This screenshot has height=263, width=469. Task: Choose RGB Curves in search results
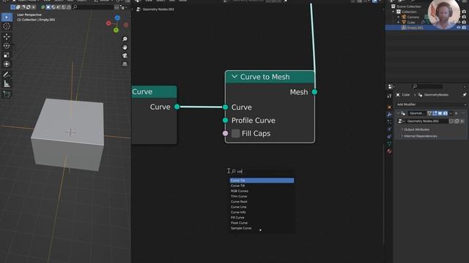point(262,191)
